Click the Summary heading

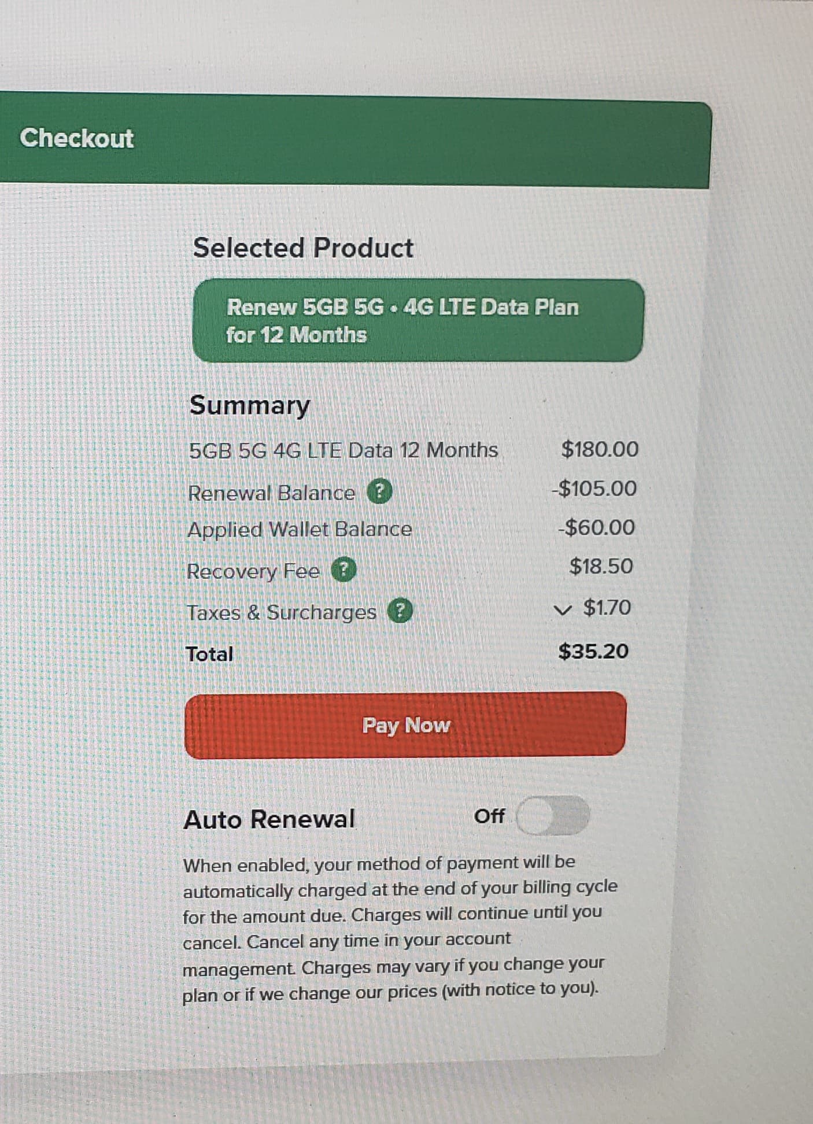point(250,405)
